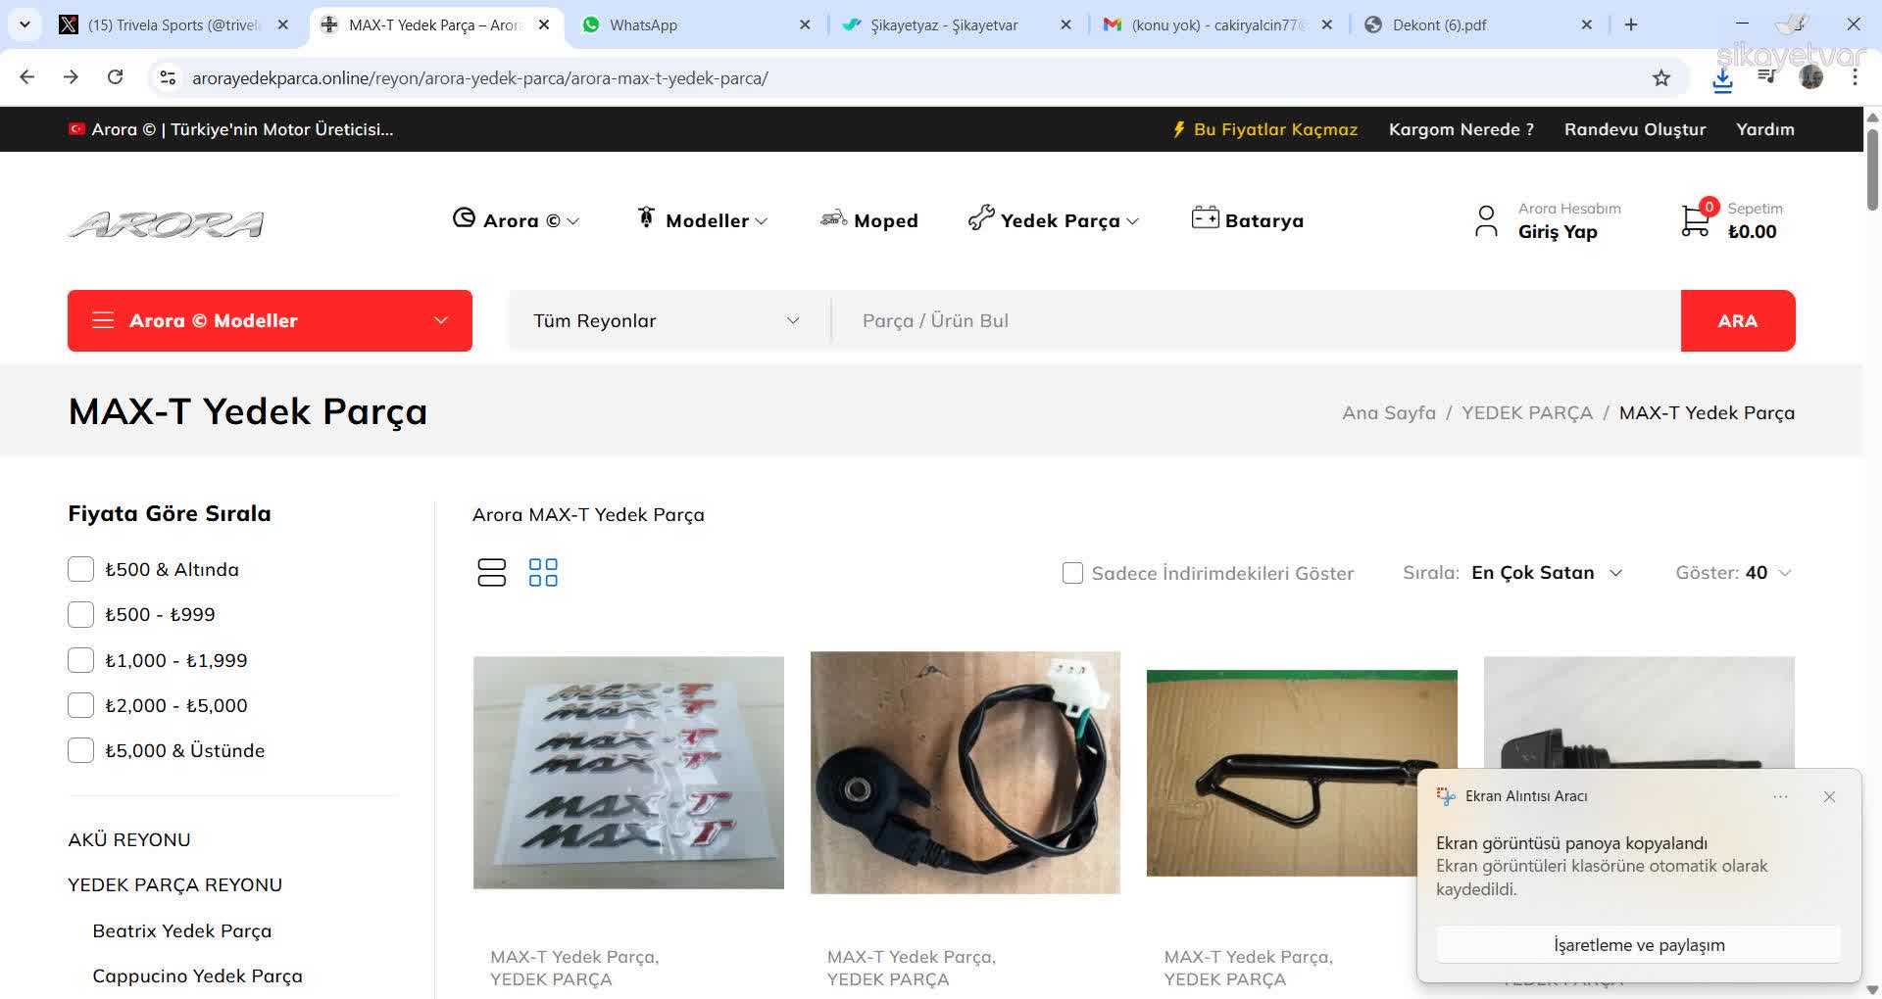Screen dimensions: 1882x999
Task: Open the MAX-T emblem sticker product thumbnail
Action: [x=628, y=773]
